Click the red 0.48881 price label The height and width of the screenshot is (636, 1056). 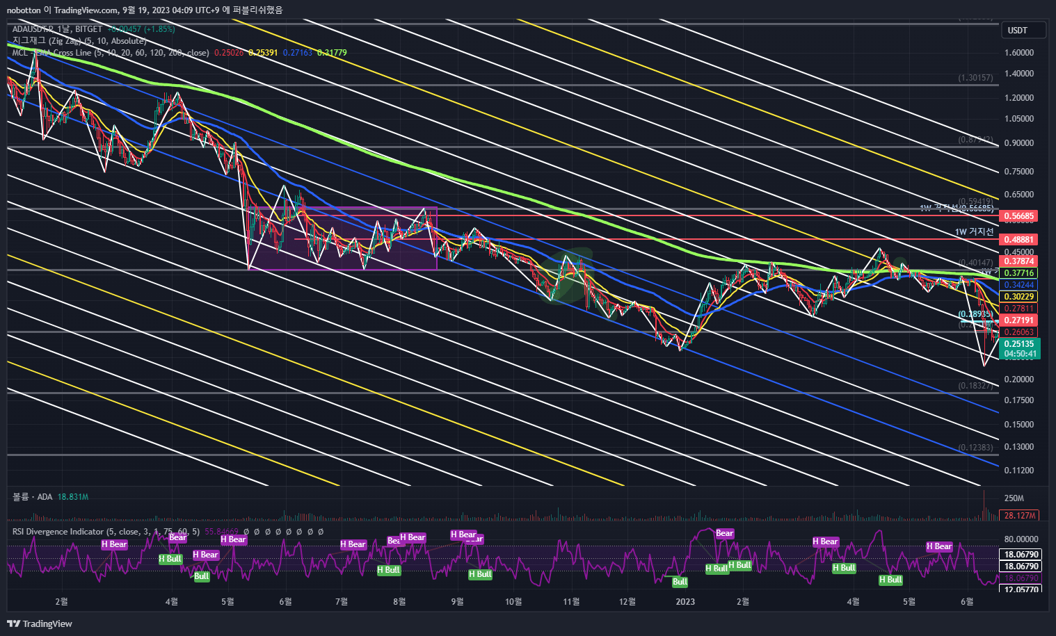(1018, 239)
